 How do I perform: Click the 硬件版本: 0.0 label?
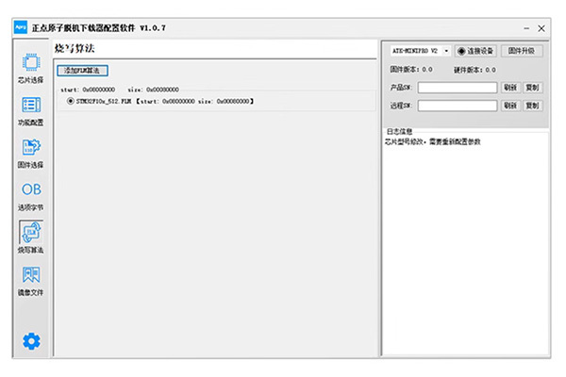coord(474,70)
